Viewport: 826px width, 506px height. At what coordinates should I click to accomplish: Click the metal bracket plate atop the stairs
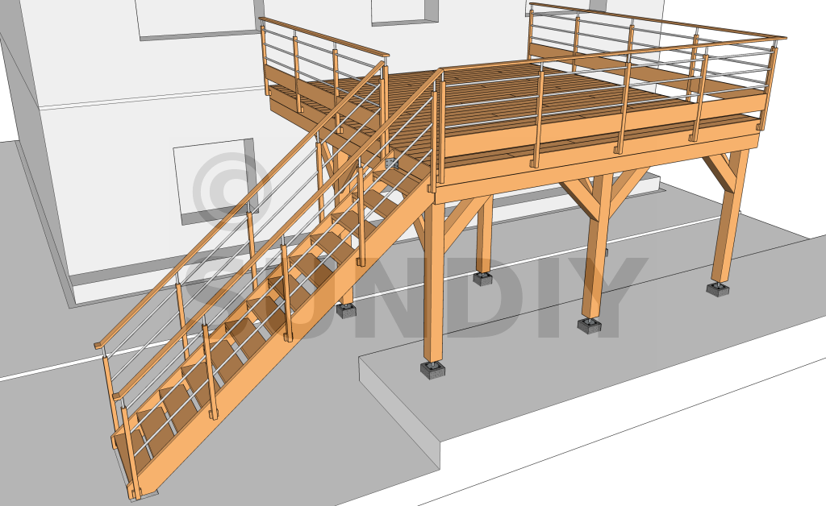[x=393, y=163]
